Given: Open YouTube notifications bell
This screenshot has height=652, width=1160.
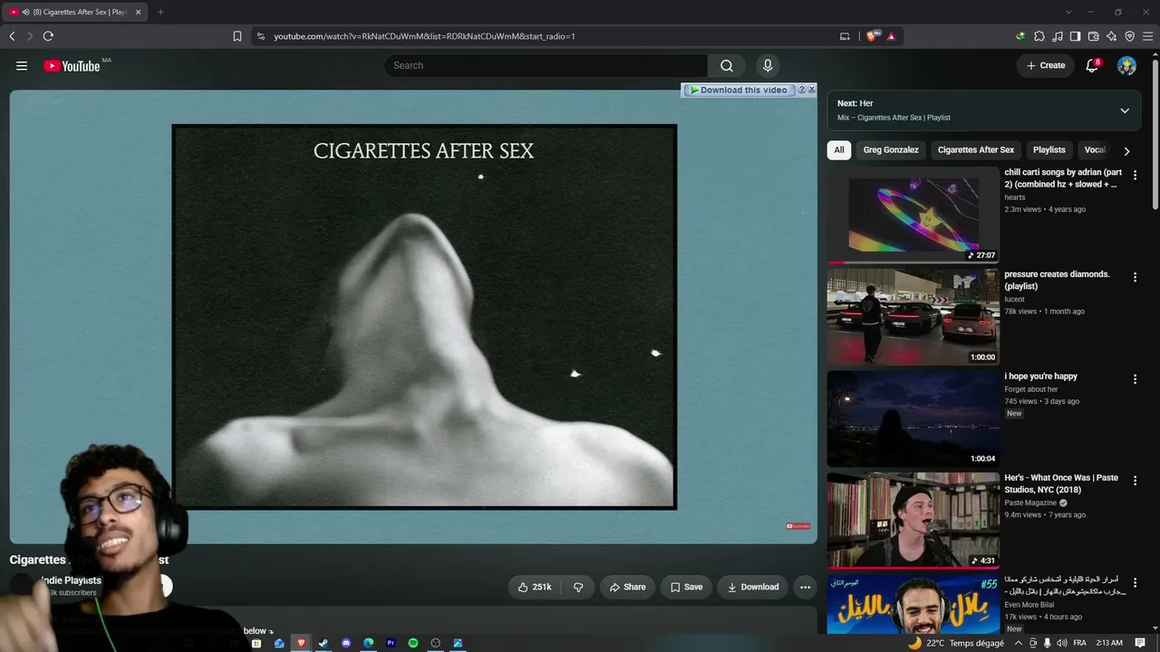Looking at the screenshot, I should tap(1092, 65).
